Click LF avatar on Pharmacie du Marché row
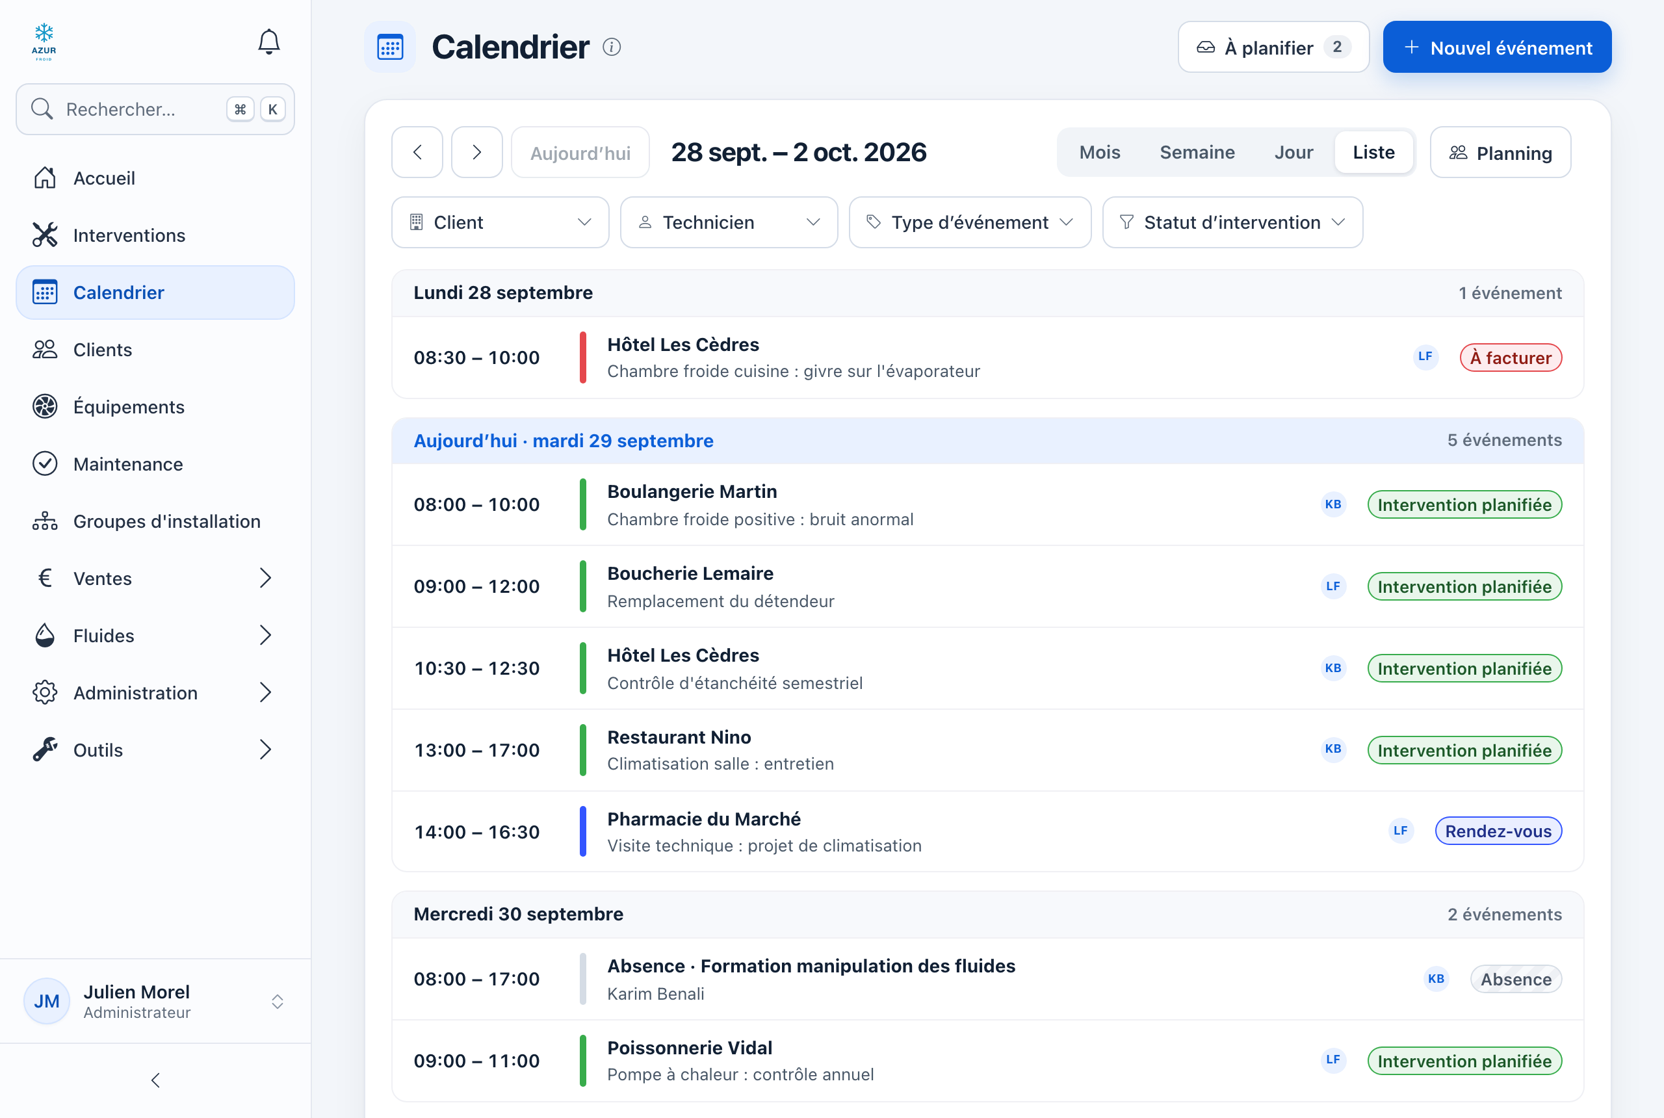 tap(1401, 831)
